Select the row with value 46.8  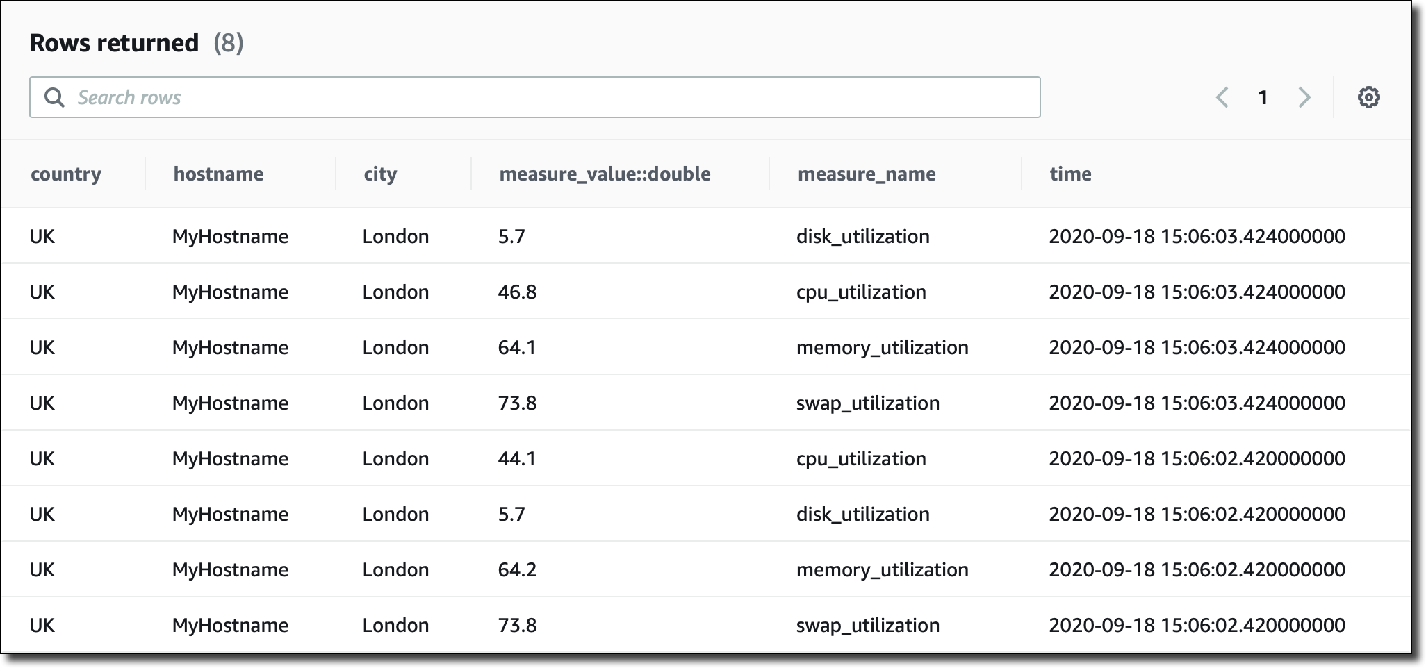pyautogui.click(x=706, y=292)
